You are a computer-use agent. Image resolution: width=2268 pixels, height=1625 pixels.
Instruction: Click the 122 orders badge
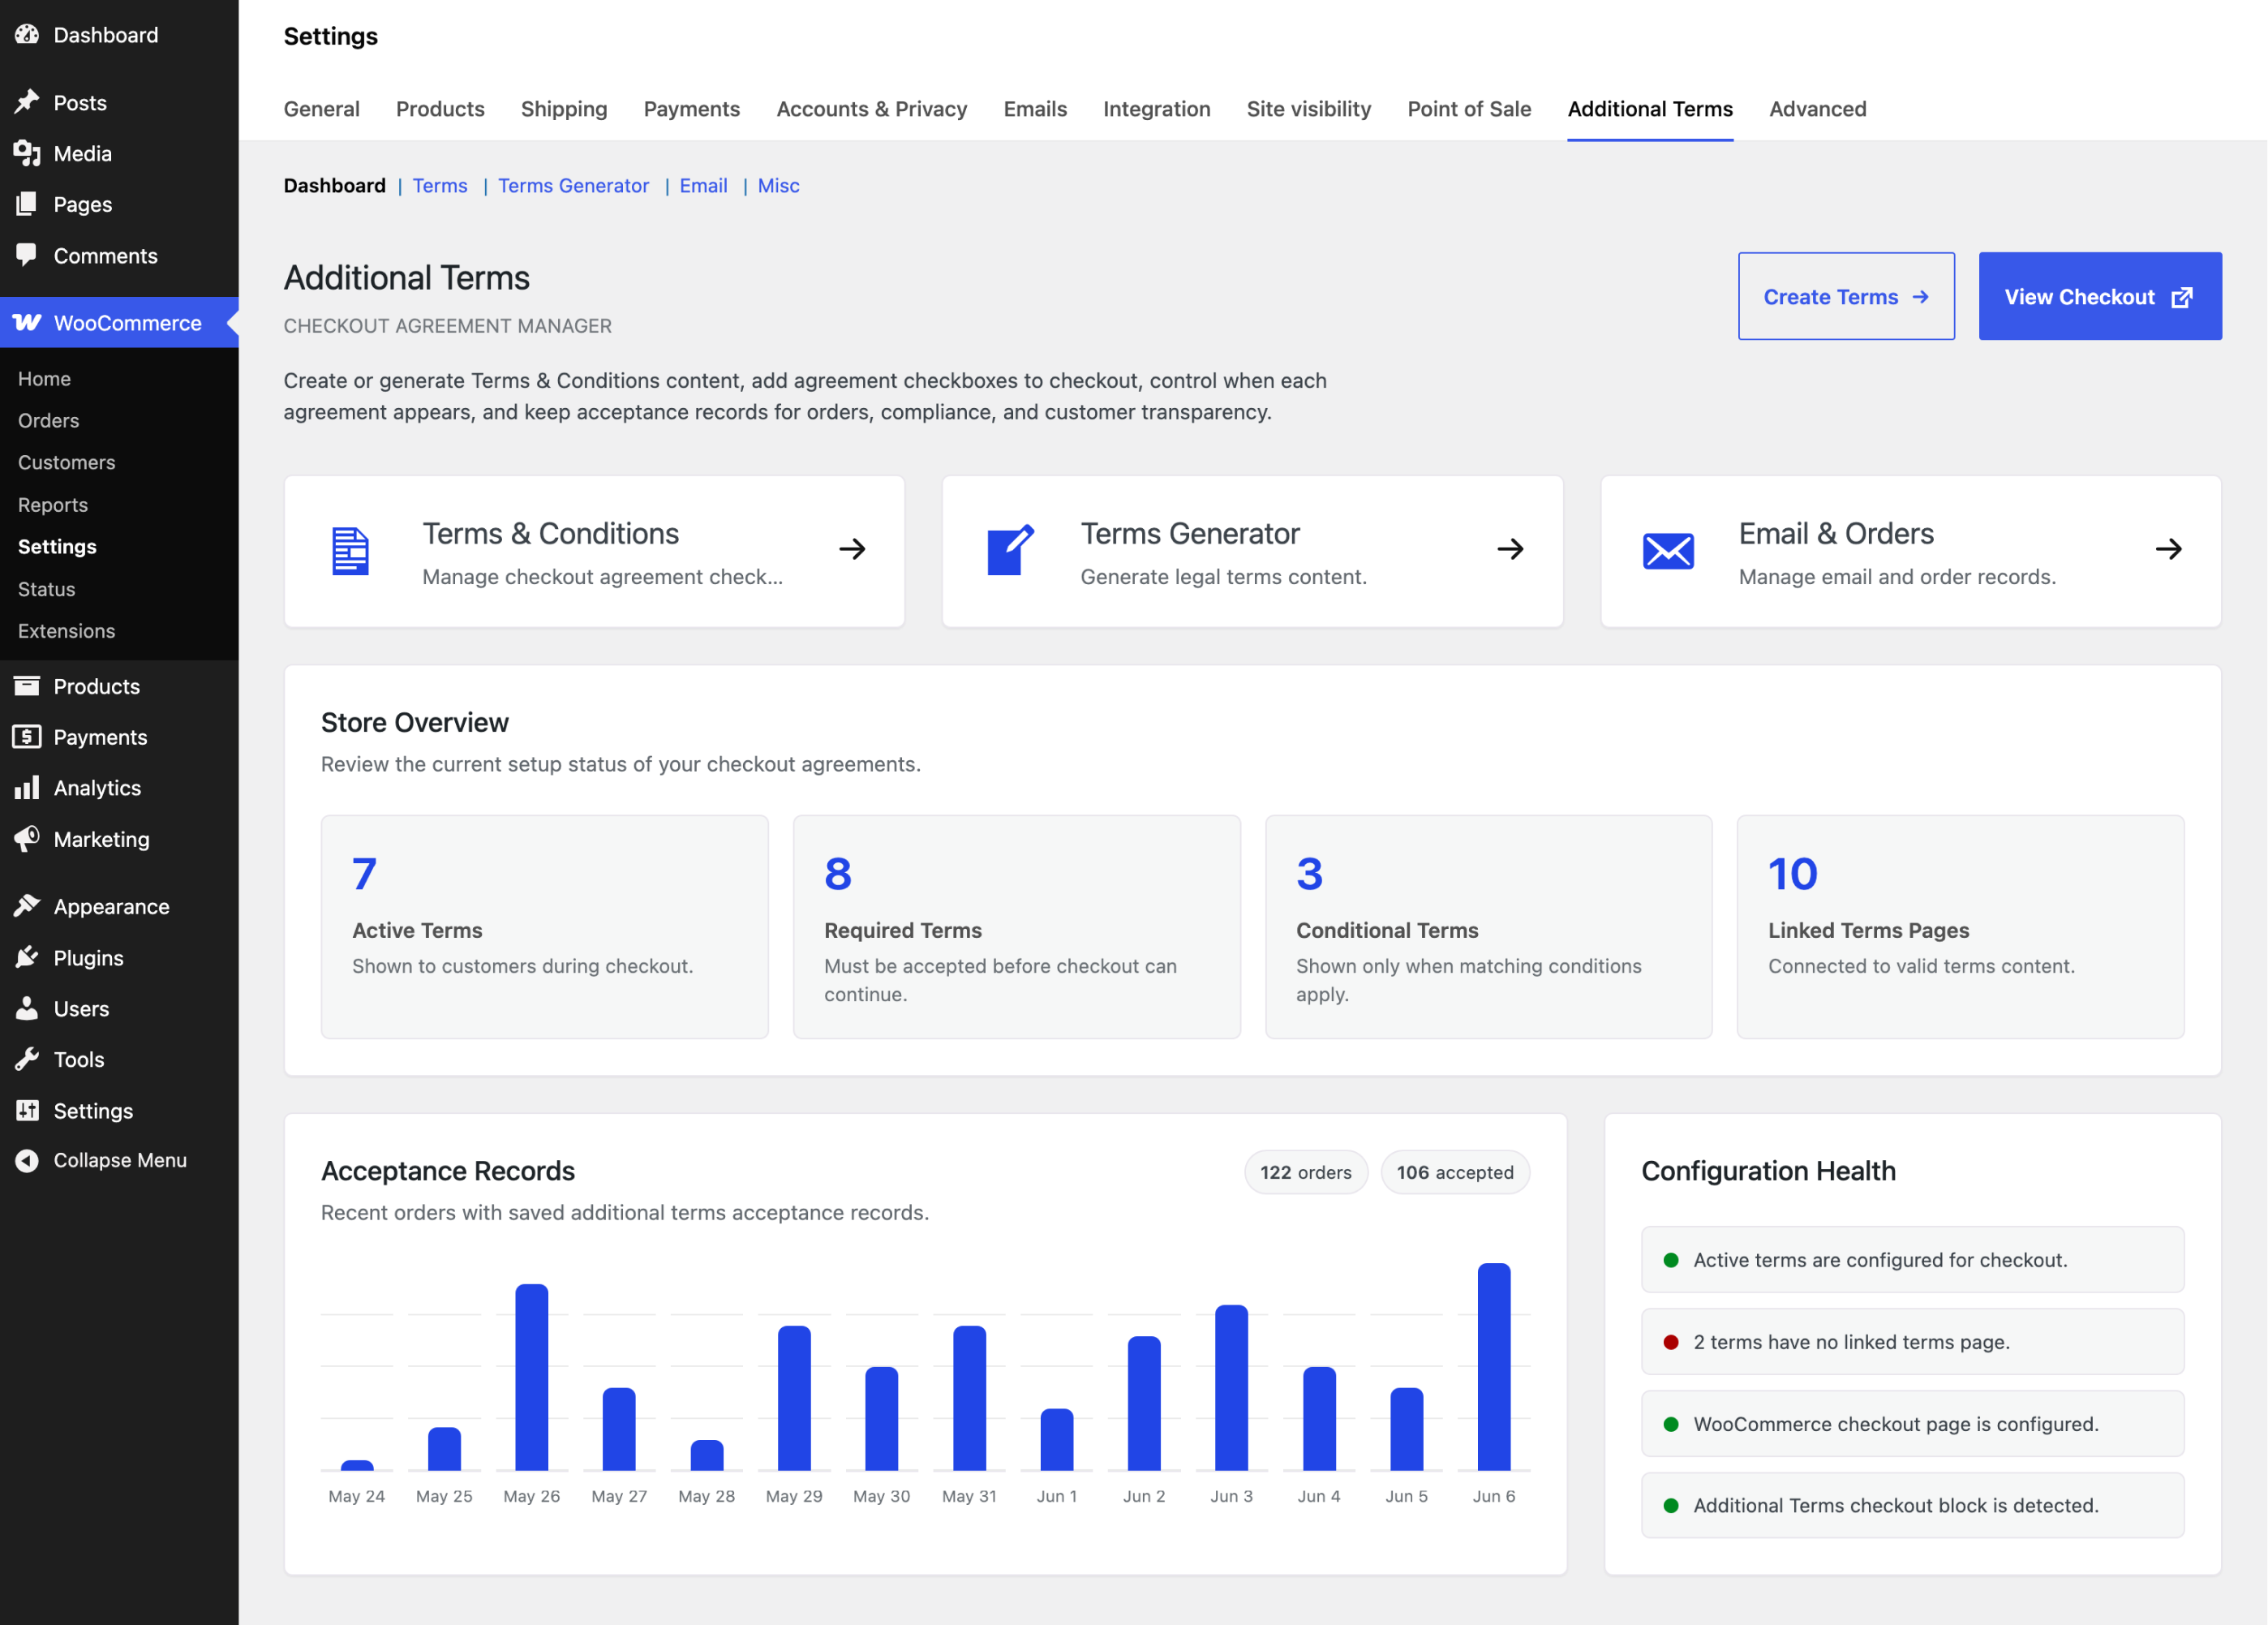click(x=1305, y=1172)
